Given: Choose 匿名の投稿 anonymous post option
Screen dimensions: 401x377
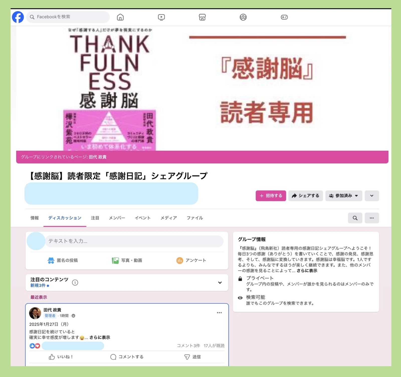Looking at the screenshot, I should [x=62, y=261].
